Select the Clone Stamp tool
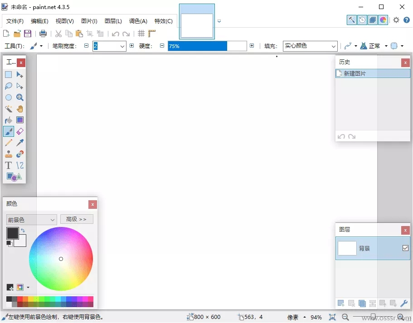413x323 pixels. pyautogui.click(x=9, y=154)
